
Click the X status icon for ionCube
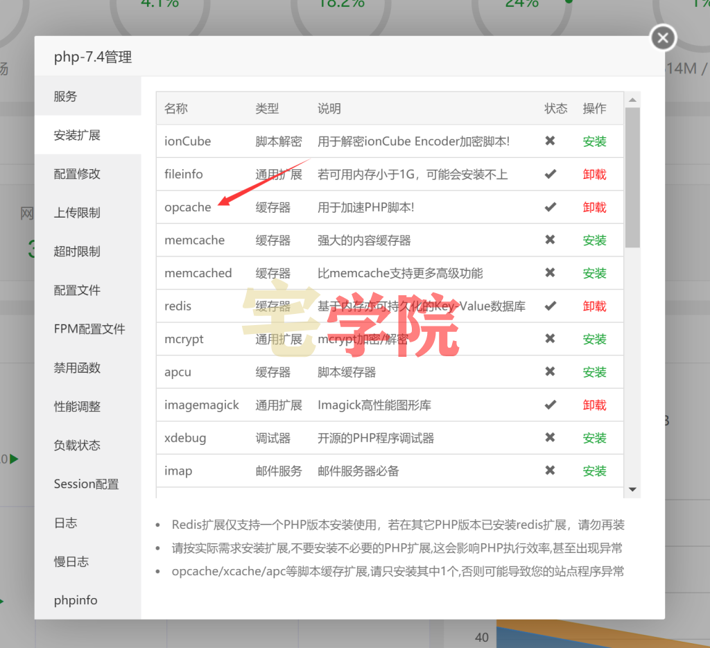[550, 141]
